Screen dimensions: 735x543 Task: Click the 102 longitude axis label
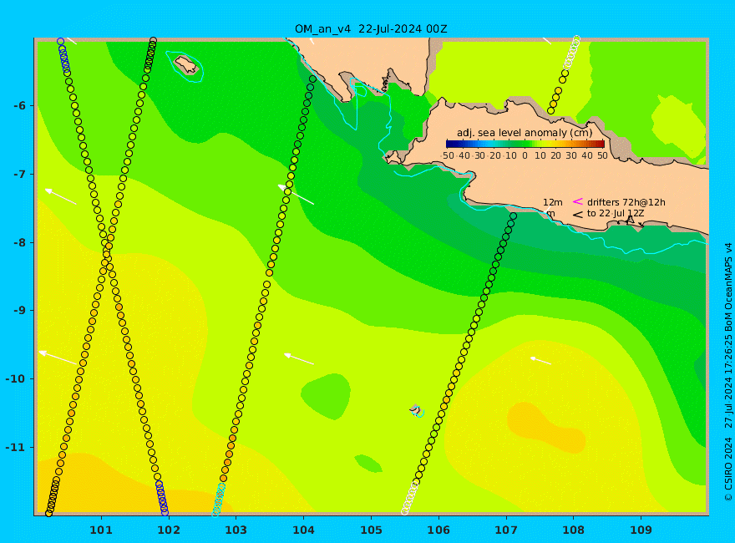click(x=168, y=530)
